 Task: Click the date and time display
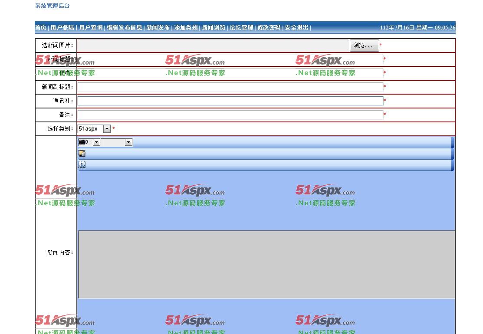point(417,28)
